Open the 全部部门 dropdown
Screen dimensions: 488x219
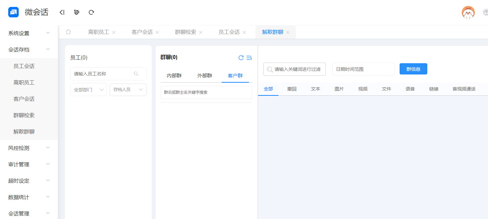[88, 90]
